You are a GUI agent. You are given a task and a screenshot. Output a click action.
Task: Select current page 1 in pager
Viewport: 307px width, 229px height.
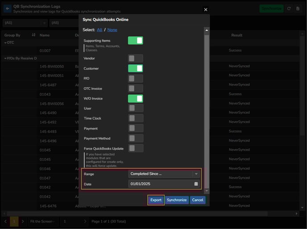14,221
